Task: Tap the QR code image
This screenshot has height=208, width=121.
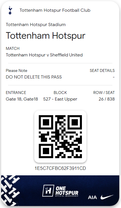Action: coord(60,136)
